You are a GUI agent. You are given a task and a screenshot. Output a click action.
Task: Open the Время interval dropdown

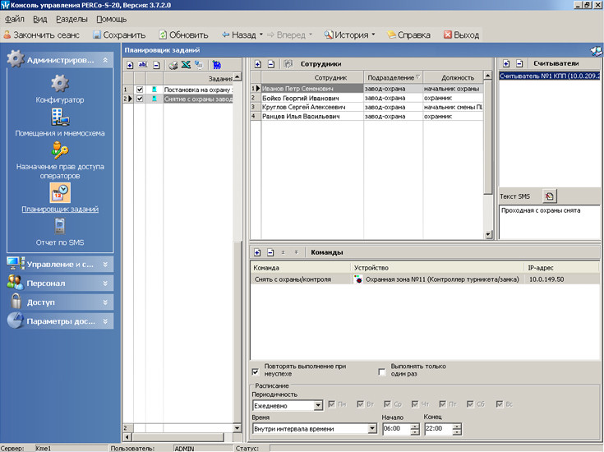[x=371, y=428]
